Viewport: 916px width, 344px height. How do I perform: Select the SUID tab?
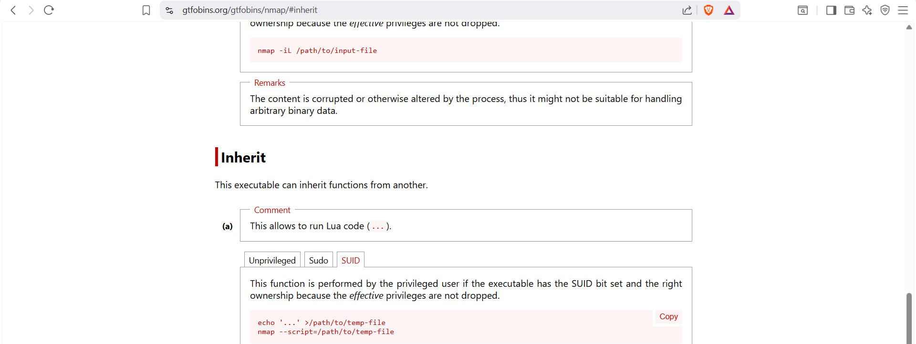tap(351, 260)
